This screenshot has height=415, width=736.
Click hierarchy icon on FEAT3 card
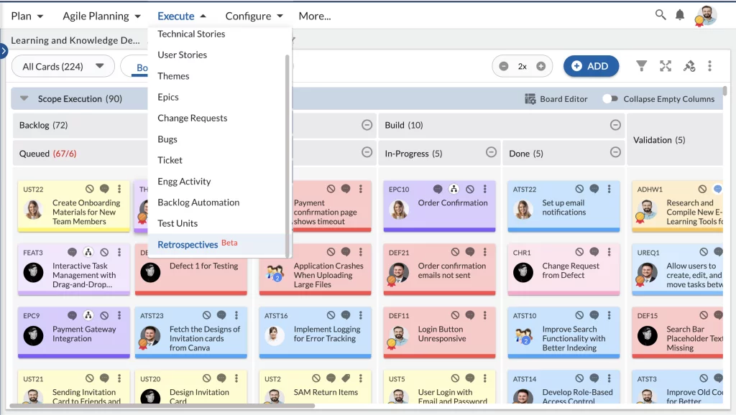pos(88,252)
